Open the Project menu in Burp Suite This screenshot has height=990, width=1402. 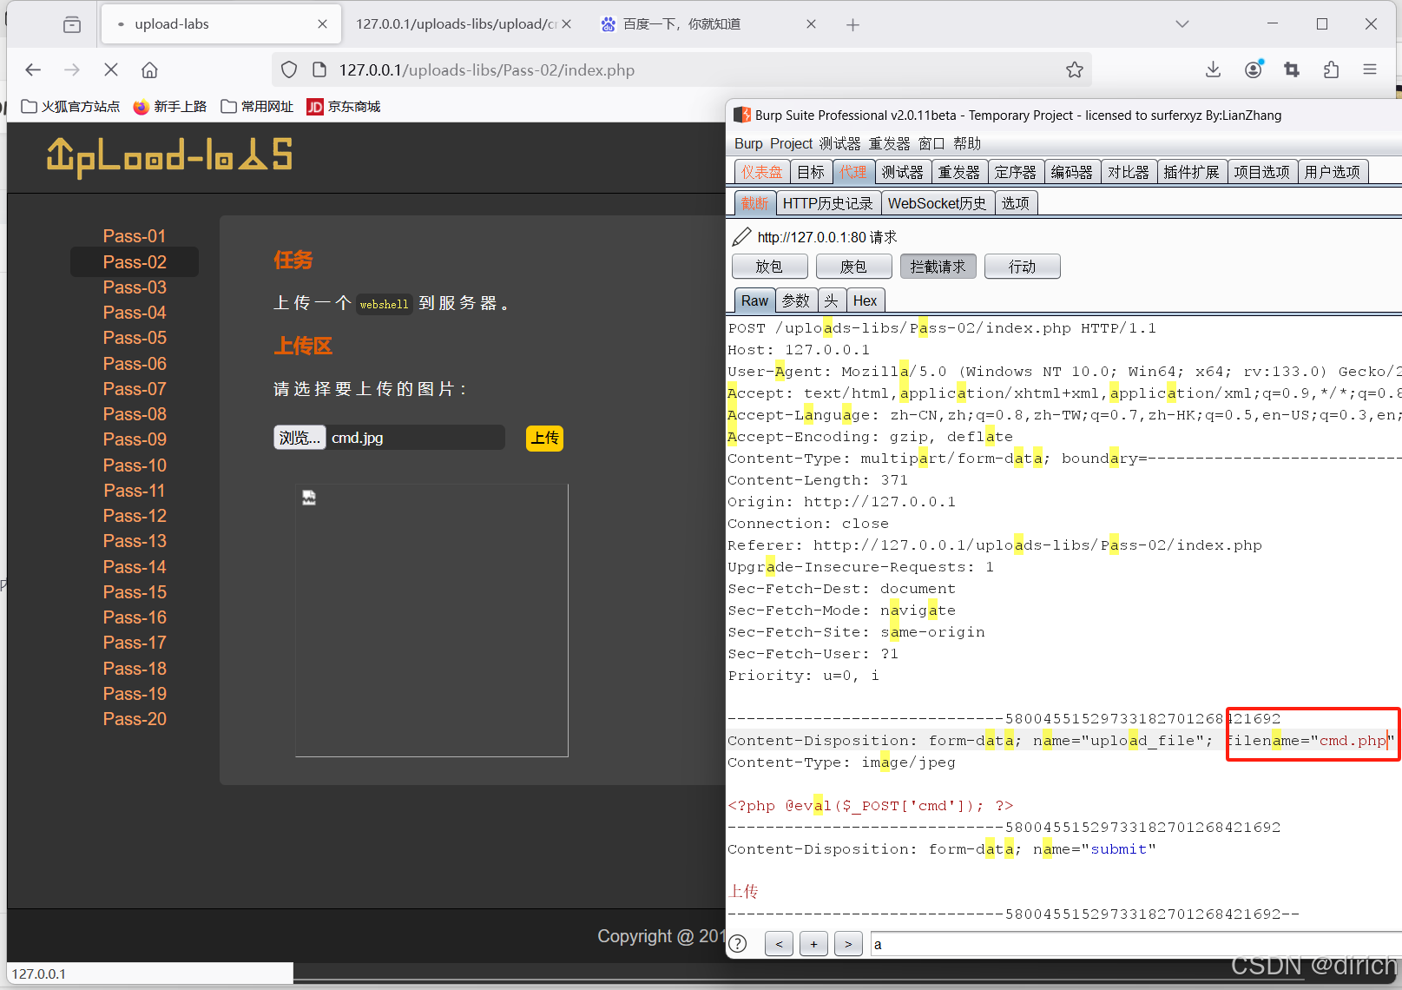click(791, 143)
